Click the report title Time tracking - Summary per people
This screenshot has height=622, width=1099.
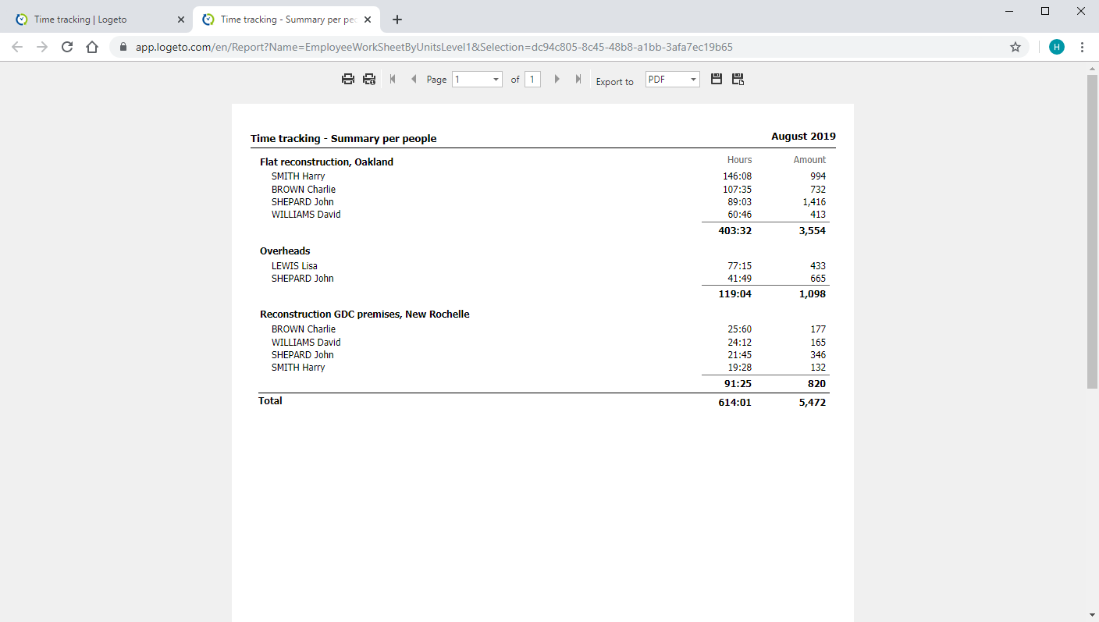coord(343,138)
